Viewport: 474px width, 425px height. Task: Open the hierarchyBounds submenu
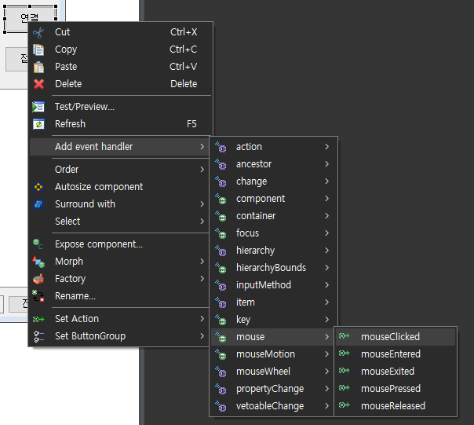click(274, 268)
